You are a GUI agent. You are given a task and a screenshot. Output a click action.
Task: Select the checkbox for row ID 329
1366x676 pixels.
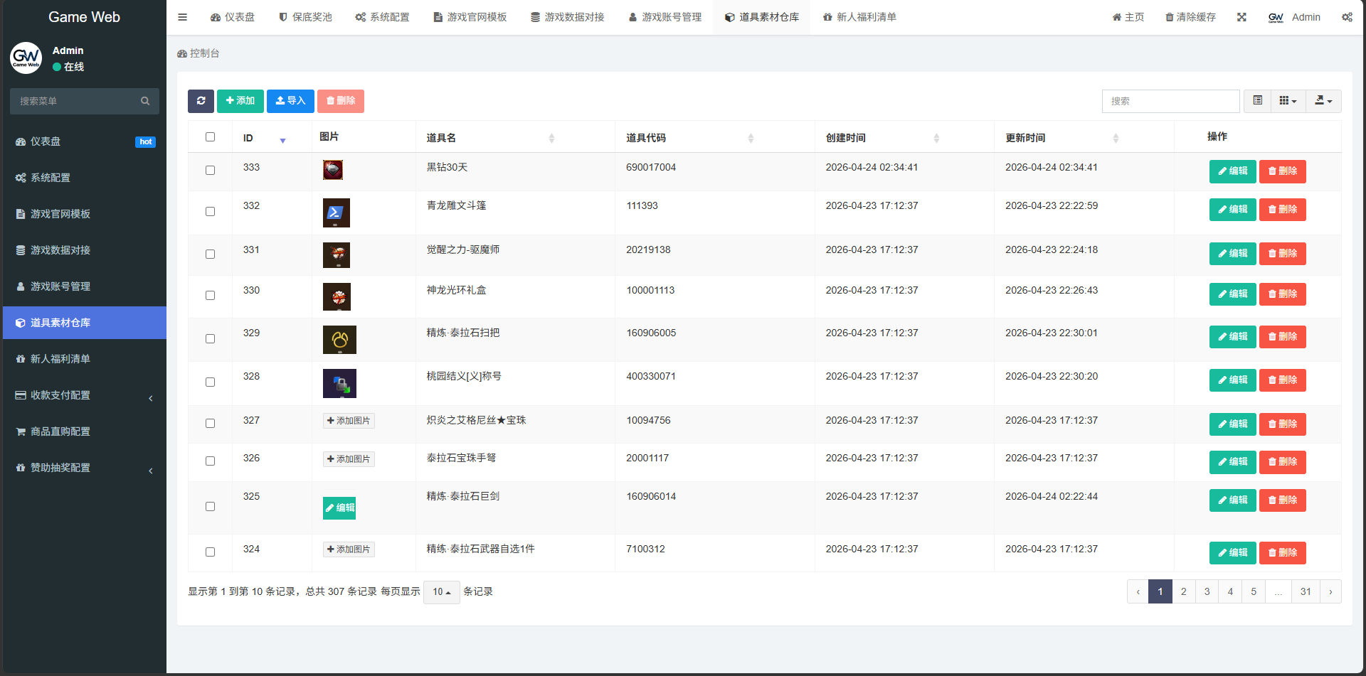click(210, 338)
